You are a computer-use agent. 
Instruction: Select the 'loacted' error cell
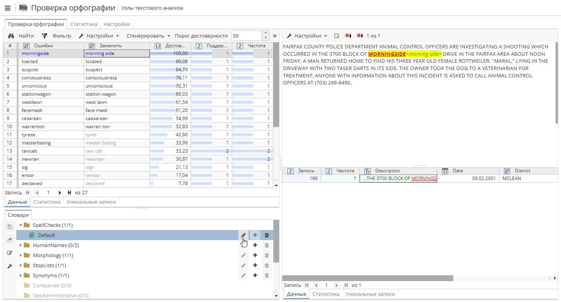[x=51, y=62]
